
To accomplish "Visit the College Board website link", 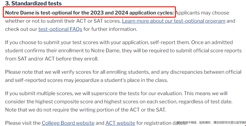I will (x=68, y=123).
